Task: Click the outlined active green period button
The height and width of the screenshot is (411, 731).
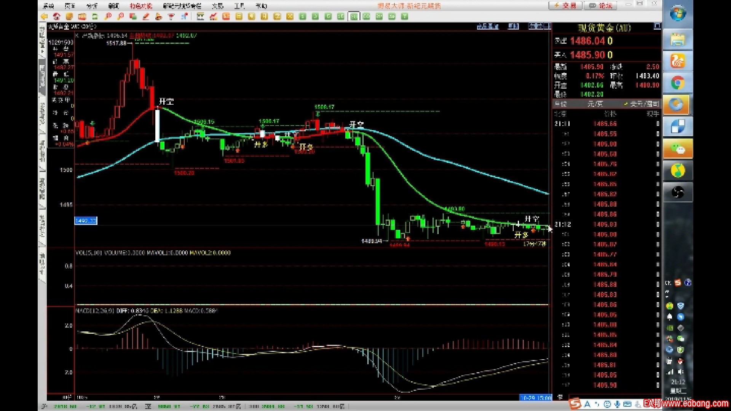Action: coord(354,16)
